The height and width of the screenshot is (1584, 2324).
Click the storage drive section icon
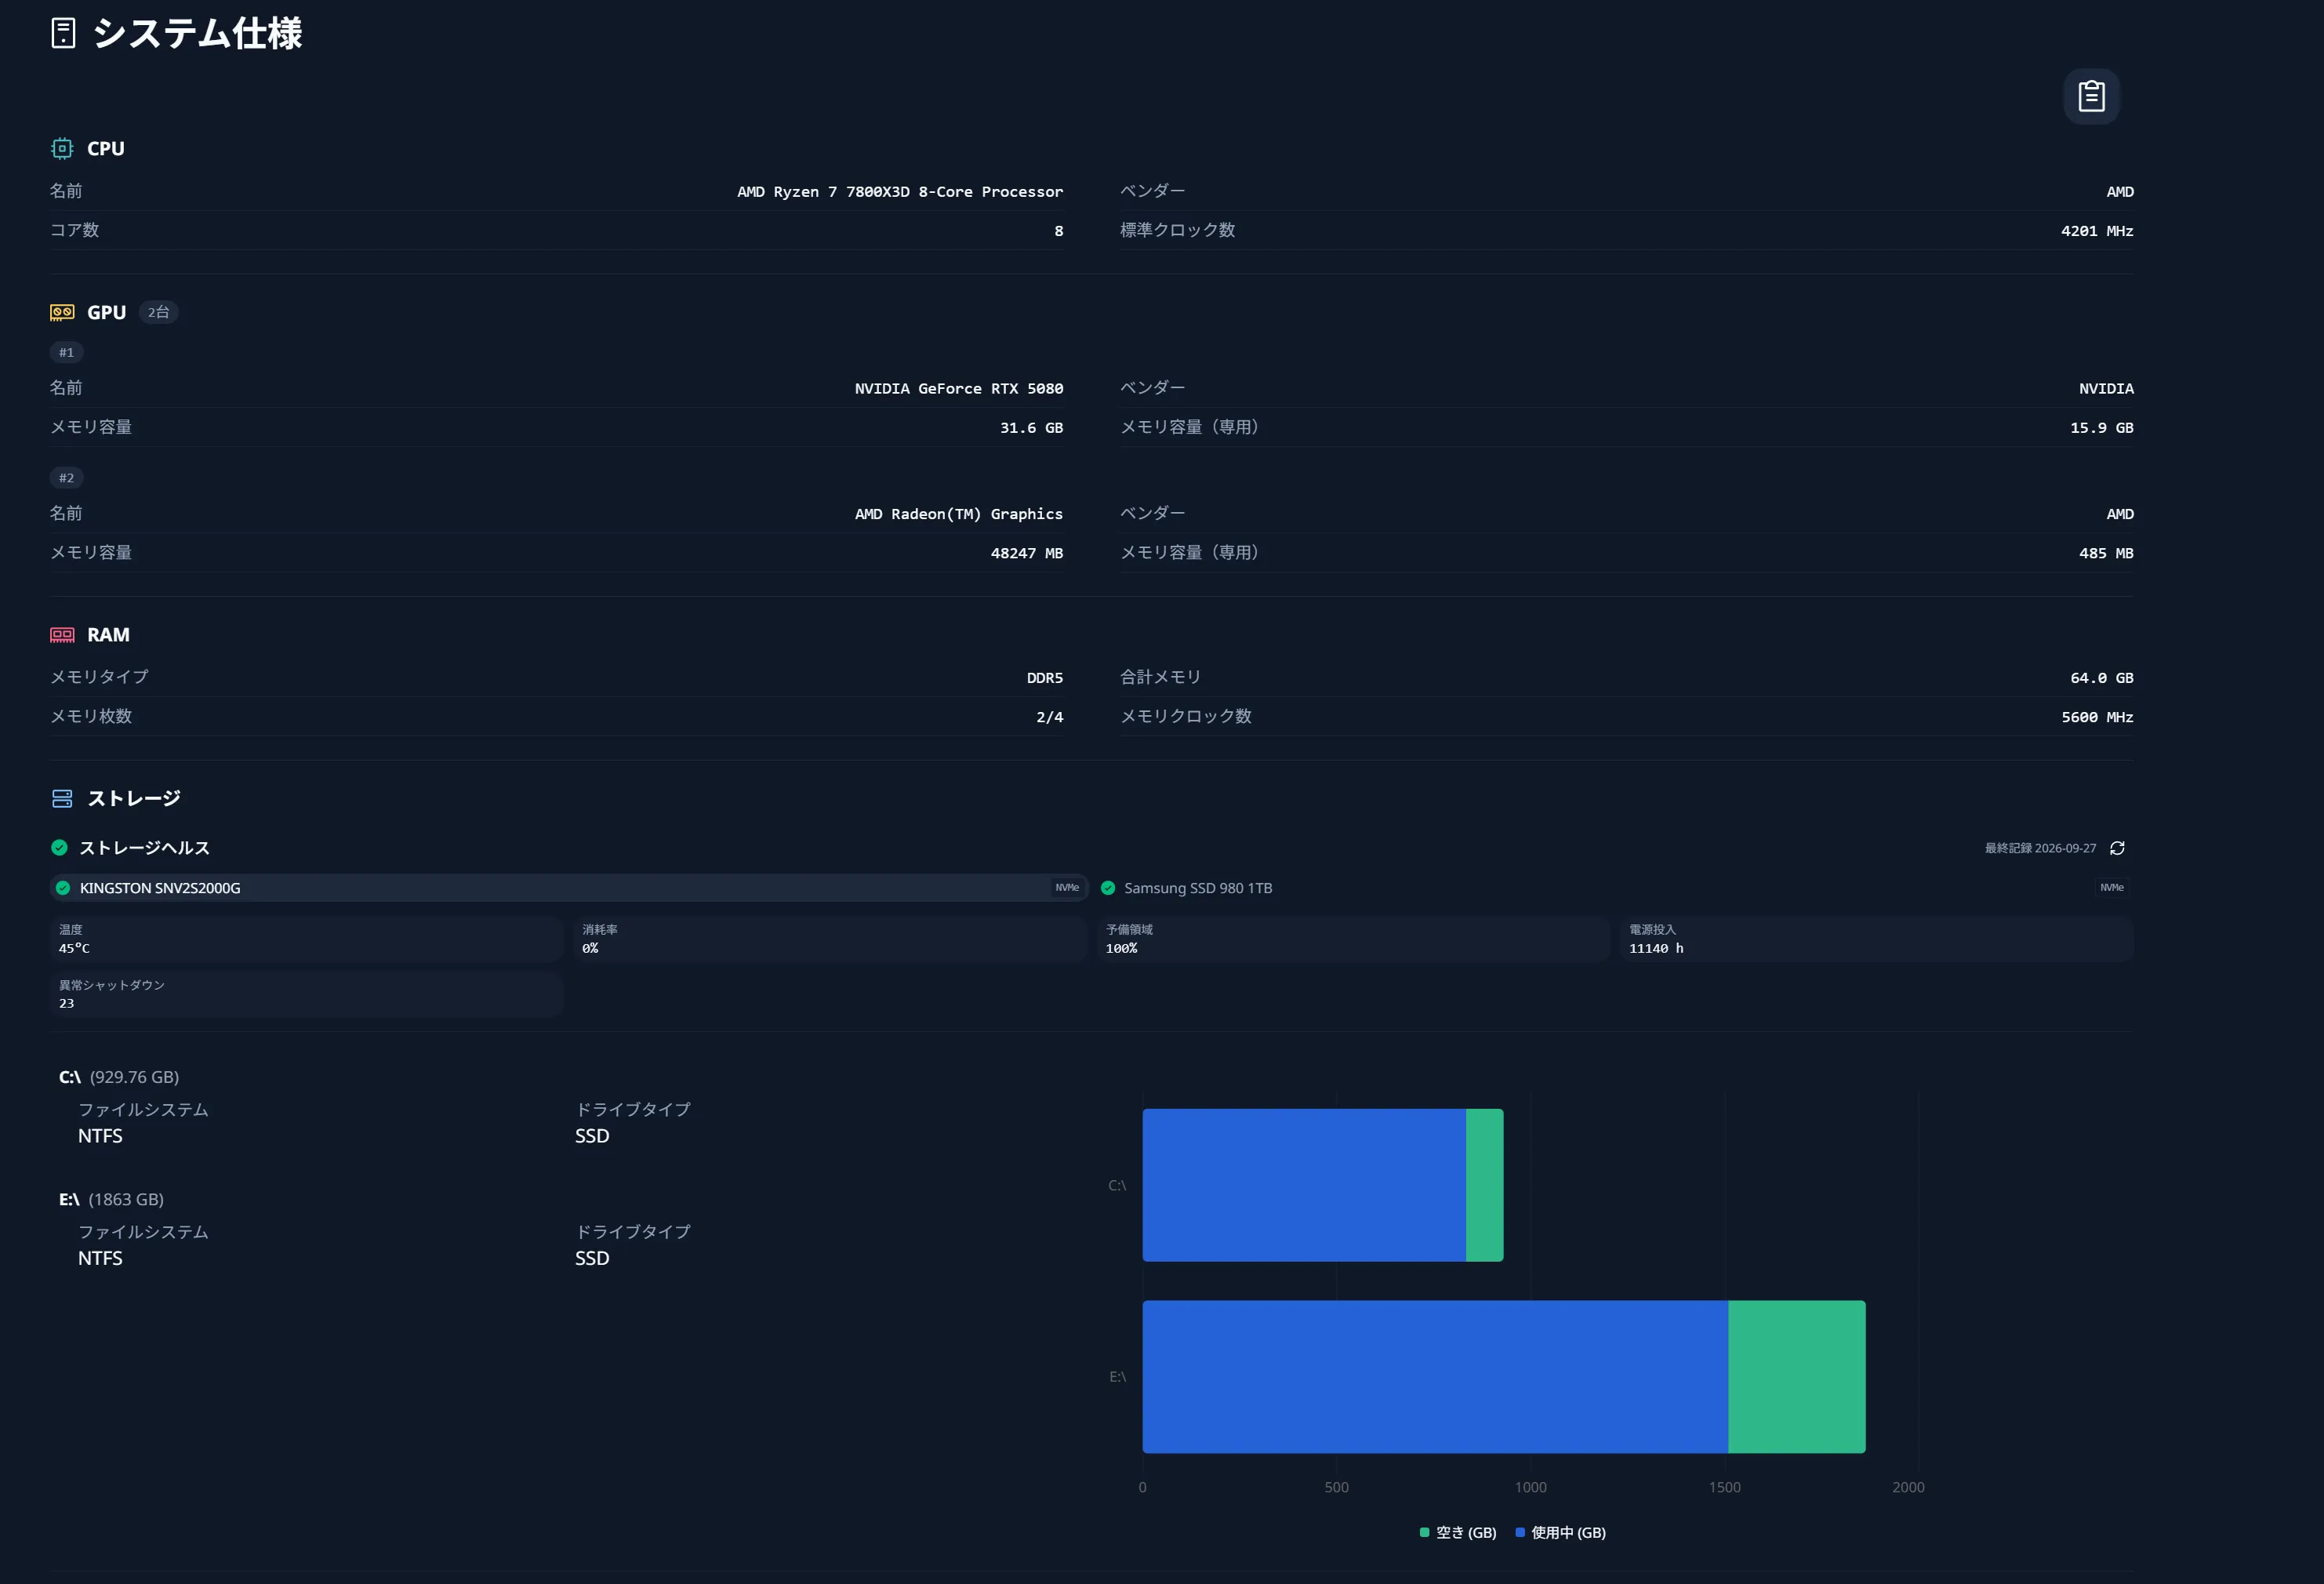click(x=62, y=798)
